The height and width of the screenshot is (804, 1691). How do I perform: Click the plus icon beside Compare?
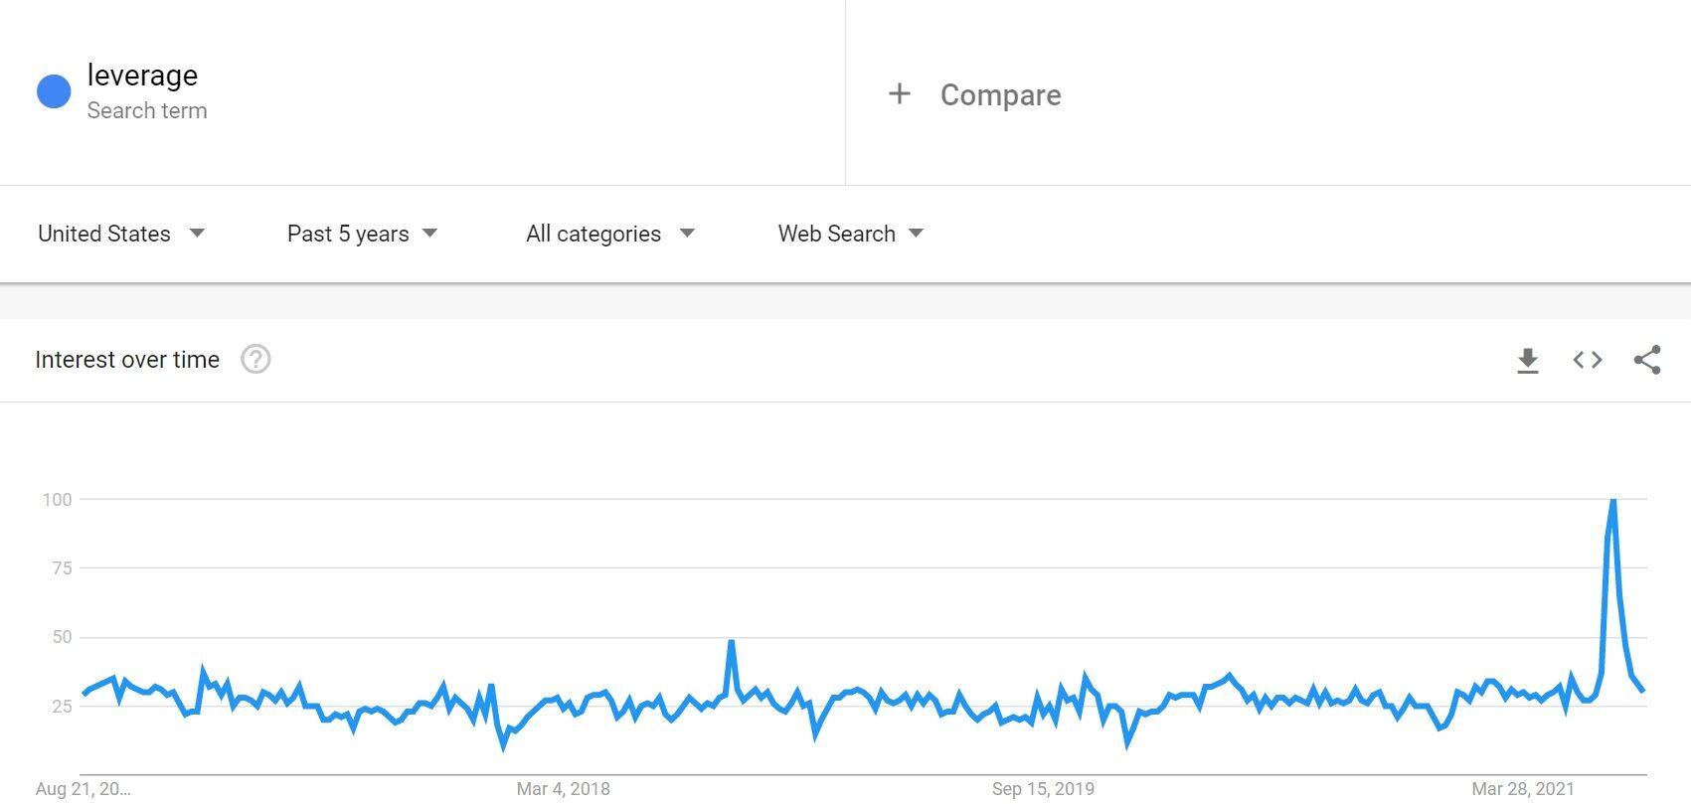pos(899,94)
